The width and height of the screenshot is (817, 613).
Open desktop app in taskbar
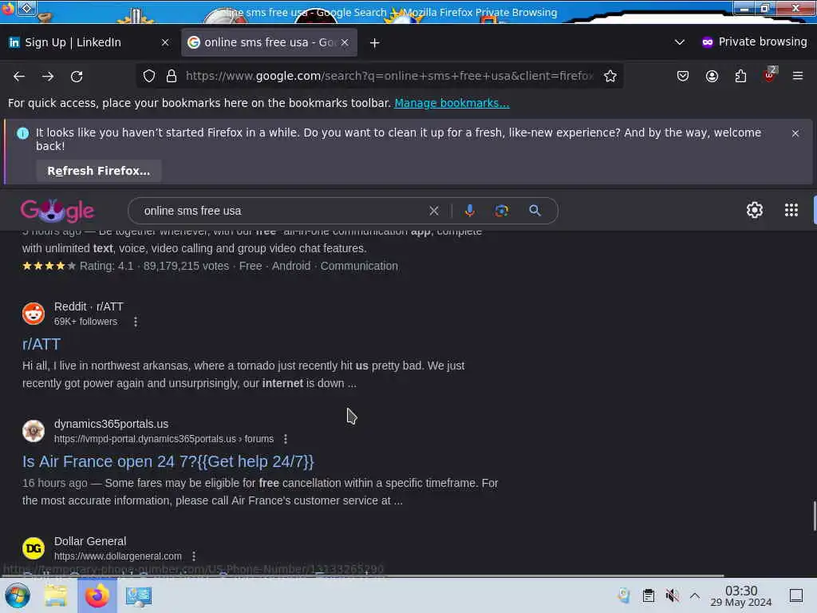click(x=138, y=595)
